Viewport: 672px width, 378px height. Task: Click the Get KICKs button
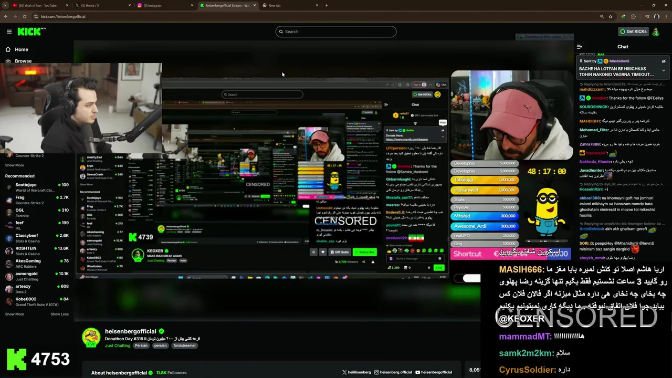pos(633,31)
